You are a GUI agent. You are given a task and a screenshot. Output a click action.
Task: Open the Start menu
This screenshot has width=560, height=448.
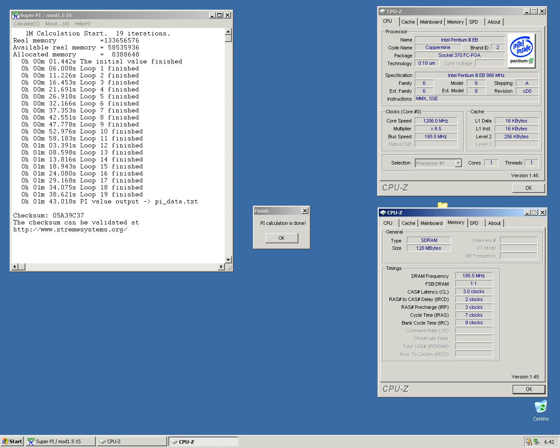pyautogui.click(x=12, y=441)
